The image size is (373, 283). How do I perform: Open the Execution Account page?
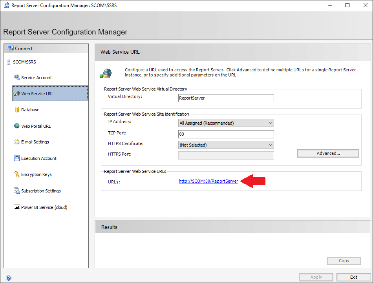[39, 158]
